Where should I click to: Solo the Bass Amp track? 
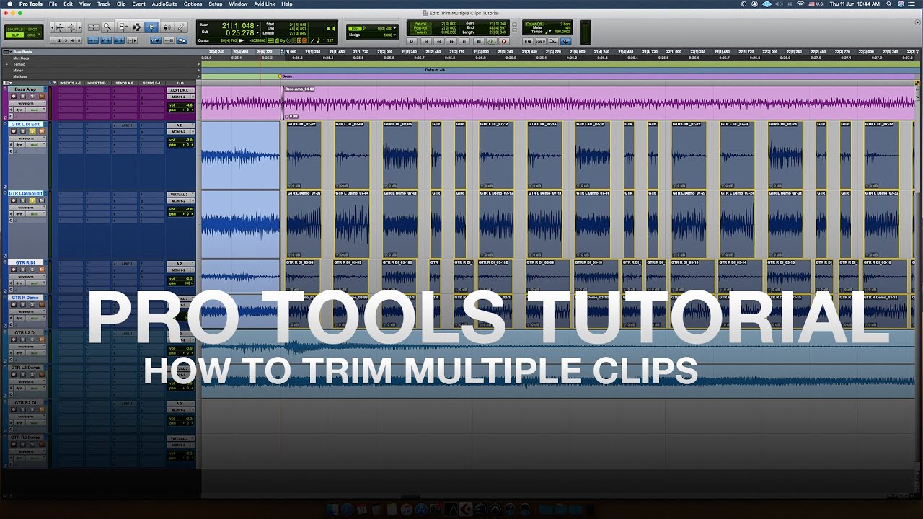click(32, 97)
